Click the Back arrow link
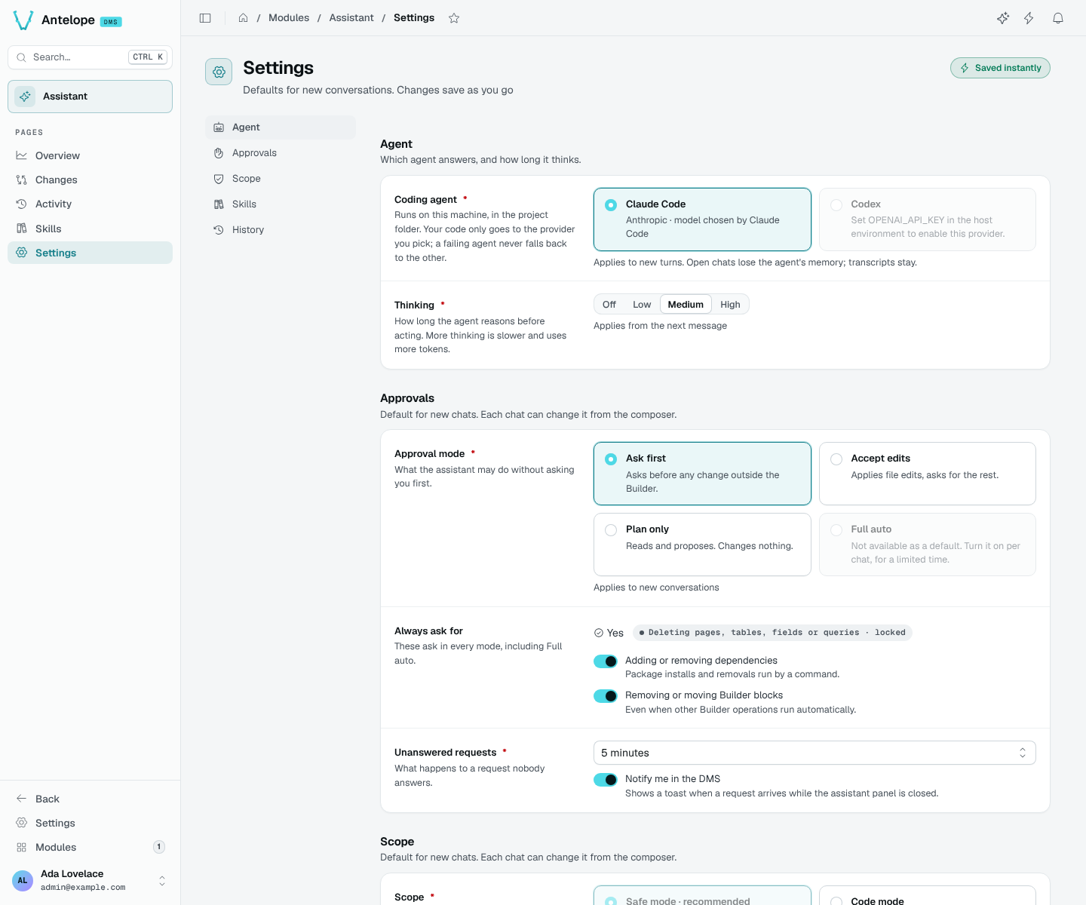The height and width of the screenshot is (905, 1086). coord(90,799)
